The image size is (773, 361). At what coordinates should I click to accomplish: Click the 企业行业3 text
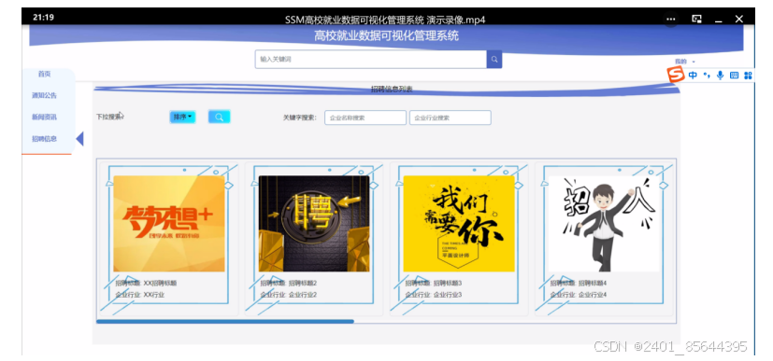(x=448, y=295)
